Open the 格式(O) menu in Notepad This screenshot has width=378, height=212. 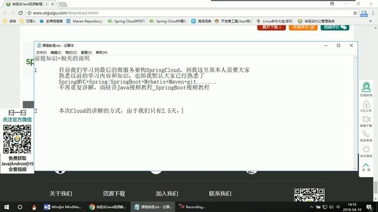point(71,52)
